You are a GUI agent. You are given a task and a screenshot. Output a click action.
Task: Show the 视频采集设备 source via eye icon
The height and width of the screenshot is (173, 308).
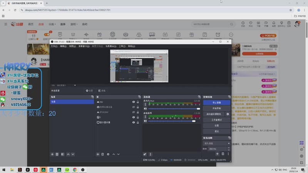[x=134, y=107]
